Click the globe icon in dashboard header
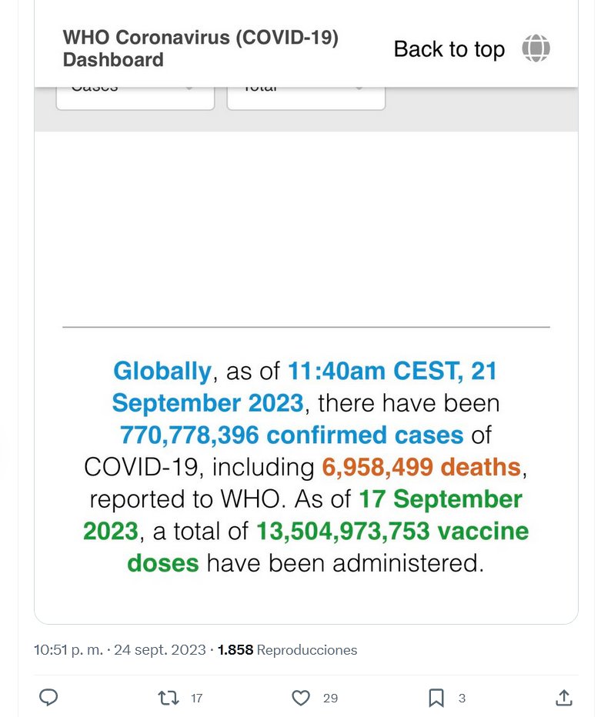611x717 pixels. point(536,48)
